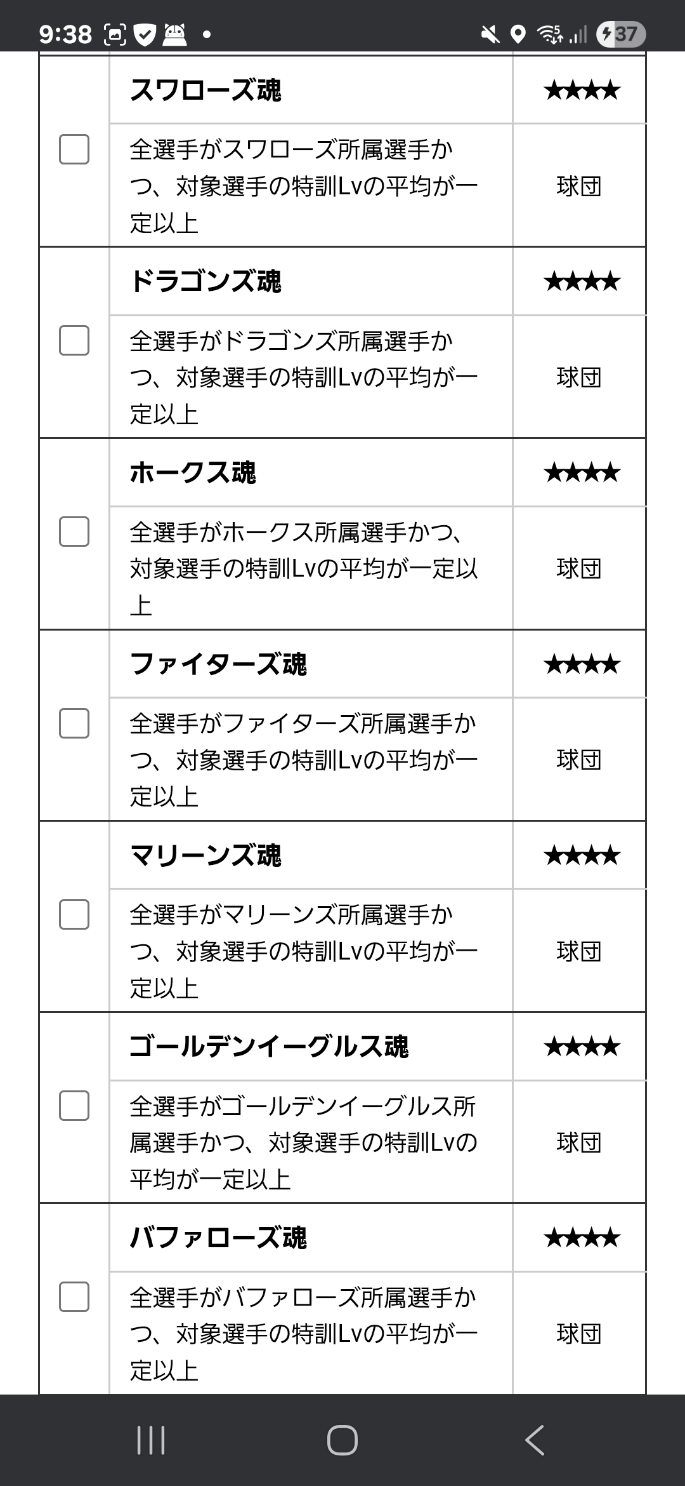Check the ゴールデンイーグルス魂 checkbox

[x=74, y=1106]
